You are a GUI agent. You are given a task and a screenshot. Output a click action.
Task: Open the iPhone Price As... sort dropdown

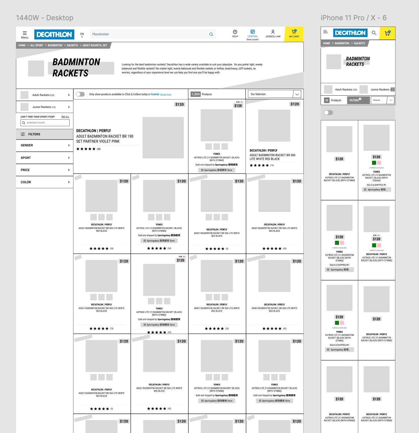(382, 100)
